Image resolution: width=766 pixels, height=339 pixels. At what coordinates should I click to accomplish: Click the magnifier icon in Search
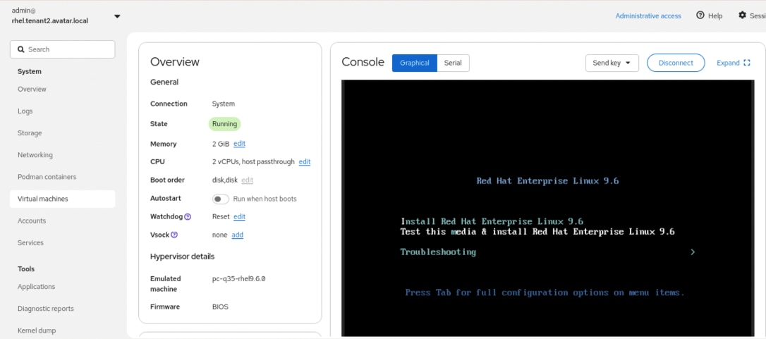coord(21,49)
